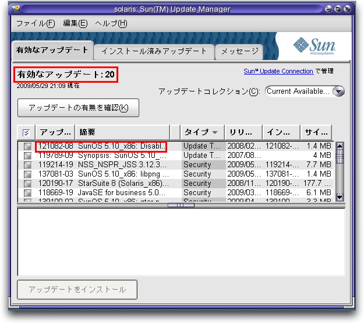Click the split pane divider grip handle
The width and height of the screenshot is (364, 324).
click(181, 205)
